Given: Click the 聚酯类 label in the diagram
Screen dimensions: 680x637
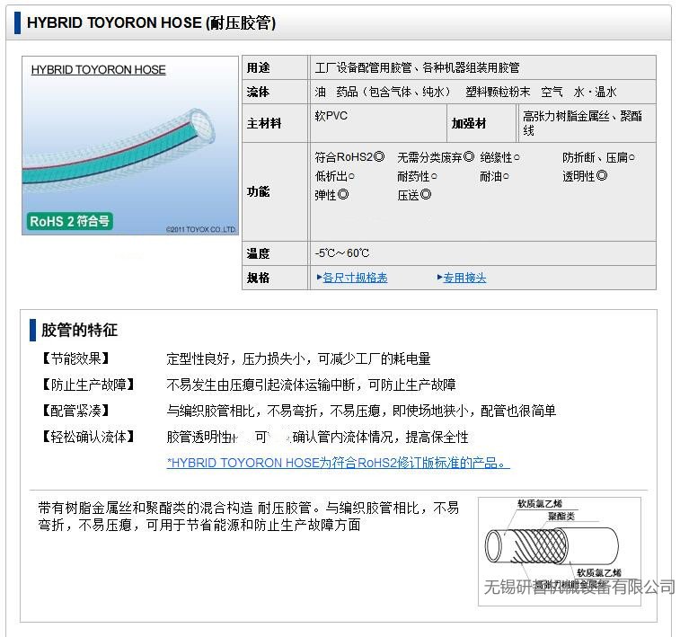Looking at the screenshot, I should 561,516.
